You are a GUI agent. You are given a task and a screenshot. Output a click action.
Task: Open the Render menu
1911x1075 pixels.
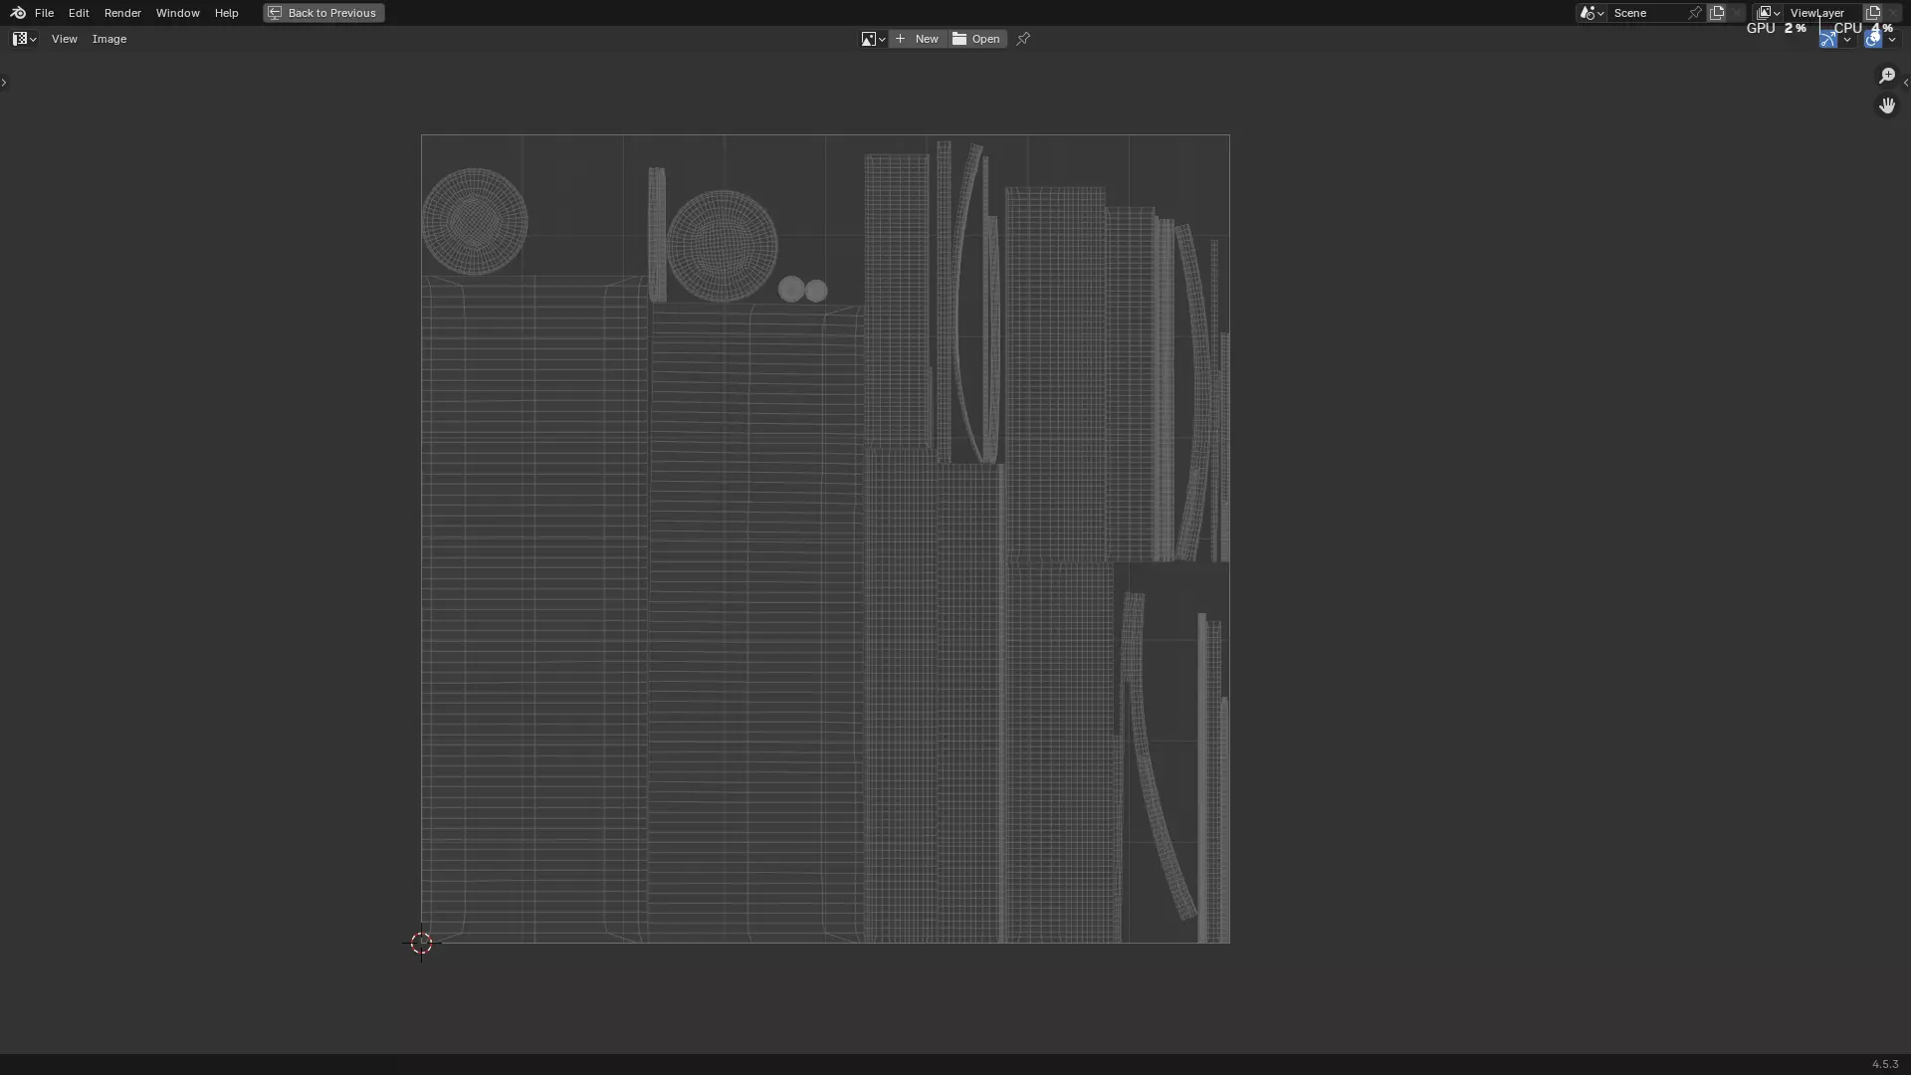pos(122,13)
